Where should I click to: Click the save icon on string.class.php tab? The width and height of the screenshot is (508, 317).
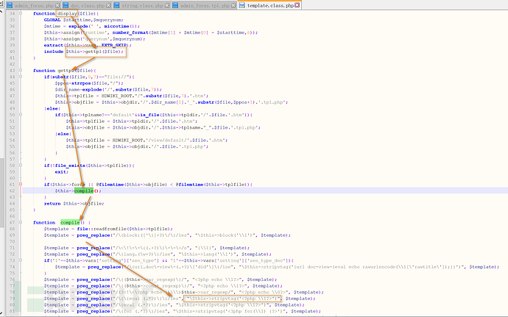pos(116,5)
